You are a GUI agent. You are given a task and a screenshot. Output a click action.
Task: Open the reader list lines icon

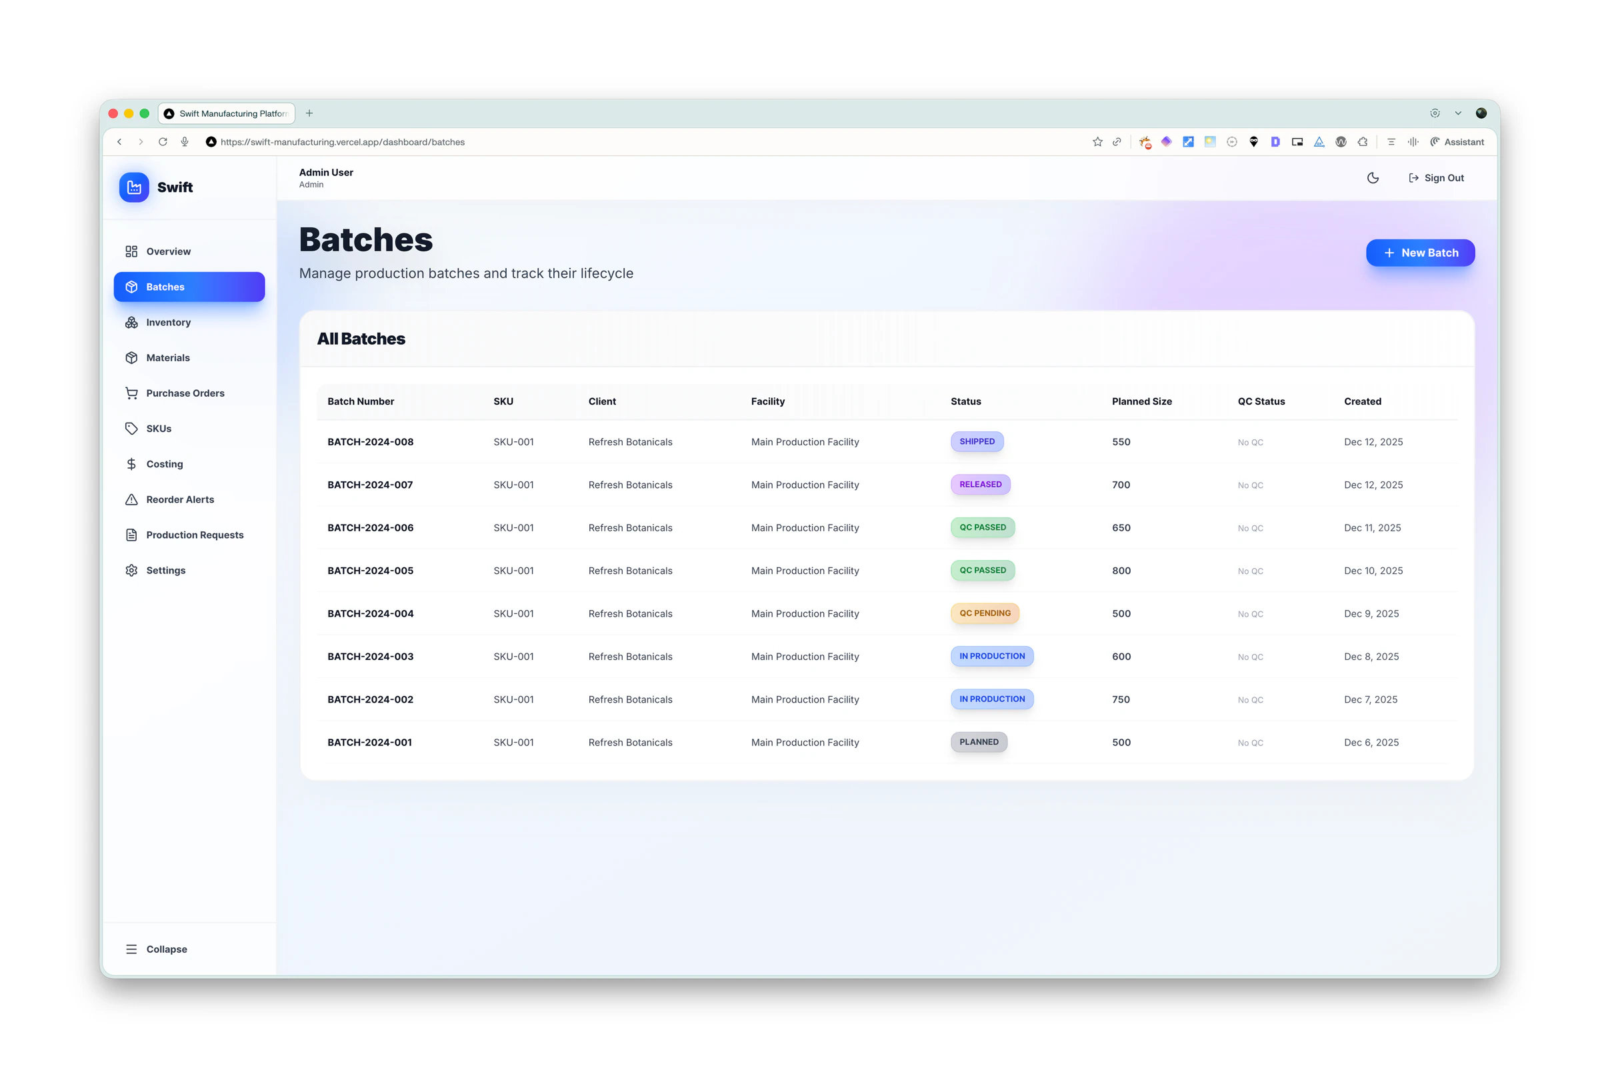pyautogui.click(x=1391, y=141)
